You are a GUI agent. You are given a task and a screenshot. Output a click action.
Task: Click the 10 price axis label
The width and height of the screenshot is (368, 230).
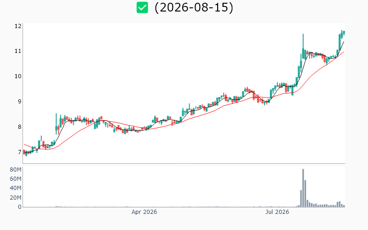[18, 76]
